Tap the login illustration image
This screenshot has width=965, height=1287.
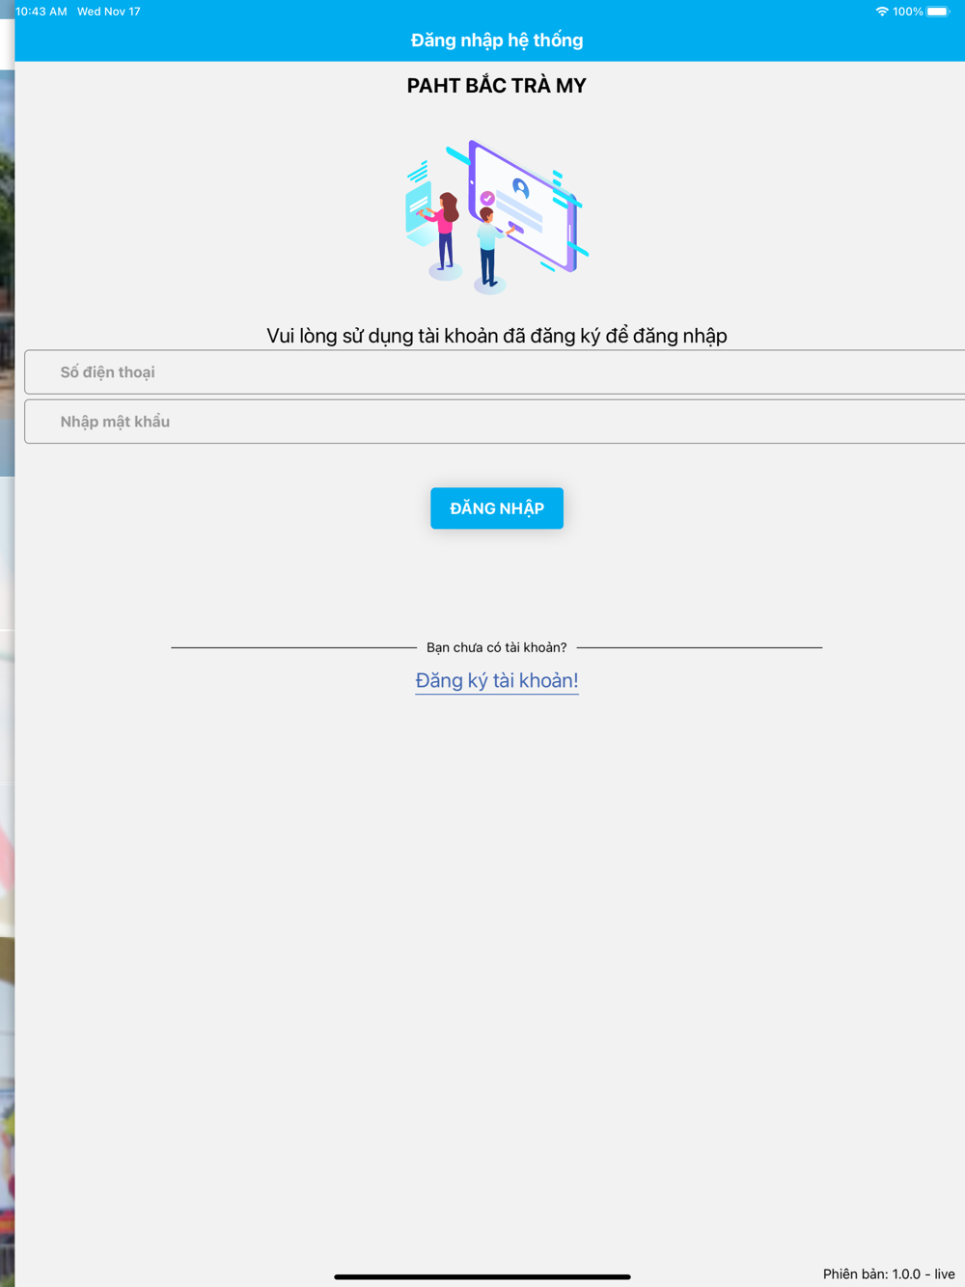tap(497, 217)
